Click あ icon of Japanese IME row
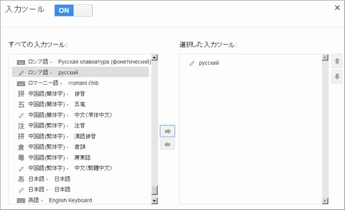The image size is (345, 210). tap(21, 179)
